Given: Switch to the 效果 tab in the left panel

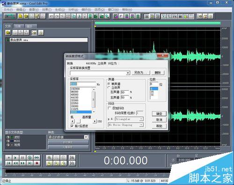Looking at the screenshot, I should click(19, 26).
